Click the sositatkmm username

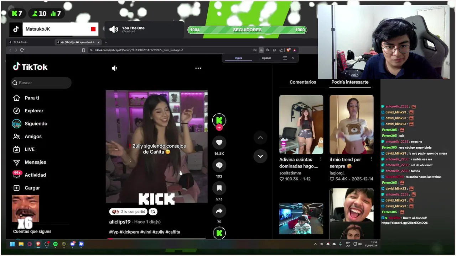pos(290,173)
